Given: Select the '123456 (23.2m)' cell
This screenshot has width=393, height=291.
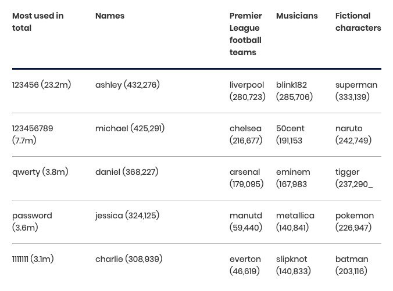Looking at the screenshot, I should pyautogui.click(x=42, y=85).
